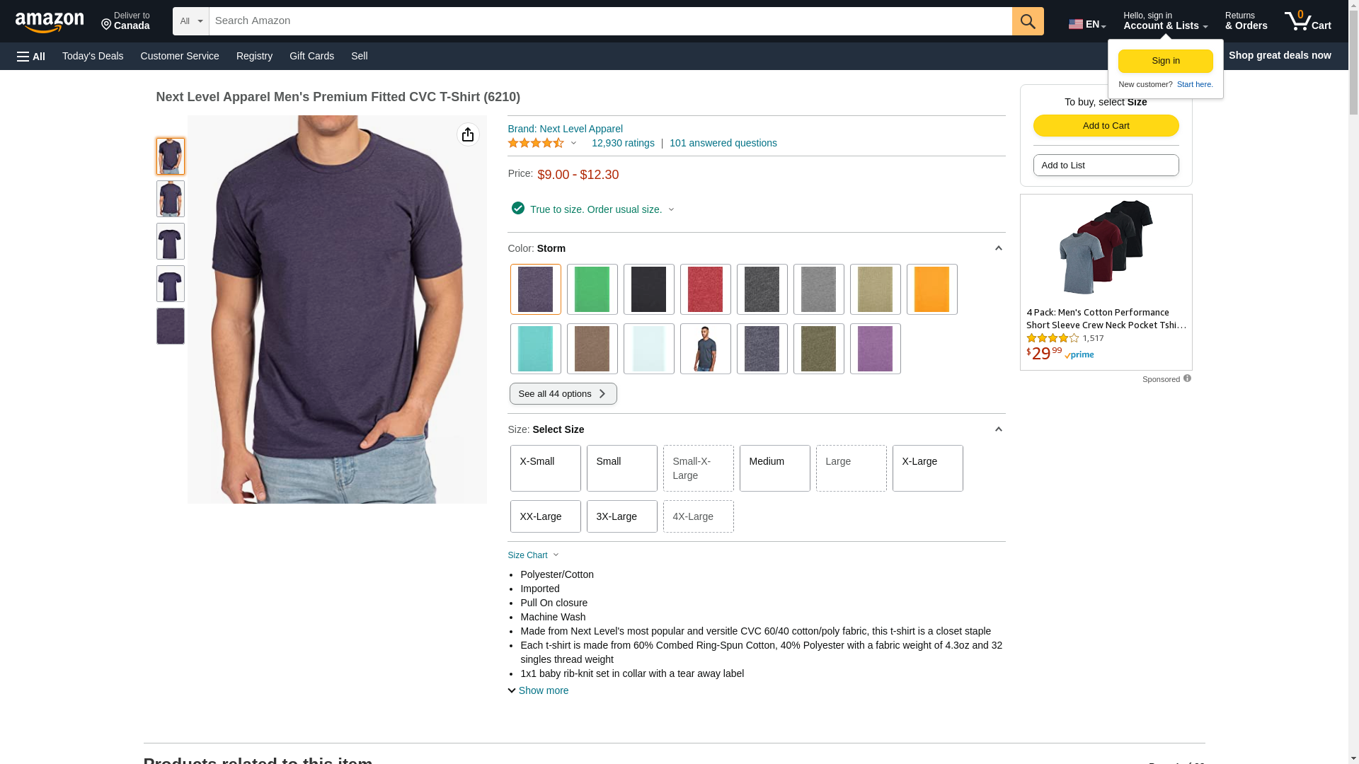Image resolution: width=1359 pixels, height=764 pixels.
Task: Open Today's Deals
Action: 93,56
